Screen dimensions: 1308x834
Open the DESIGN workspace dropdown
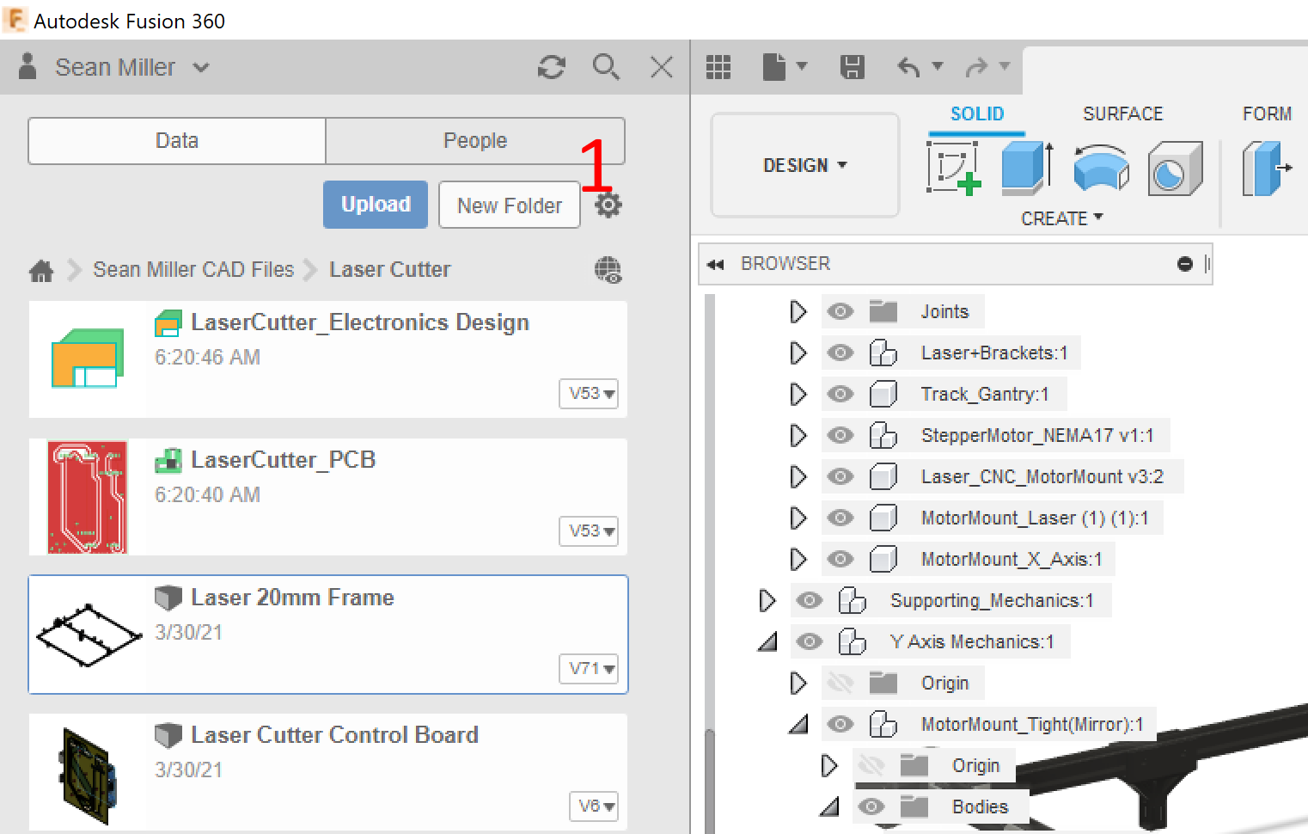pyautogui.click(x=805, y=165)
